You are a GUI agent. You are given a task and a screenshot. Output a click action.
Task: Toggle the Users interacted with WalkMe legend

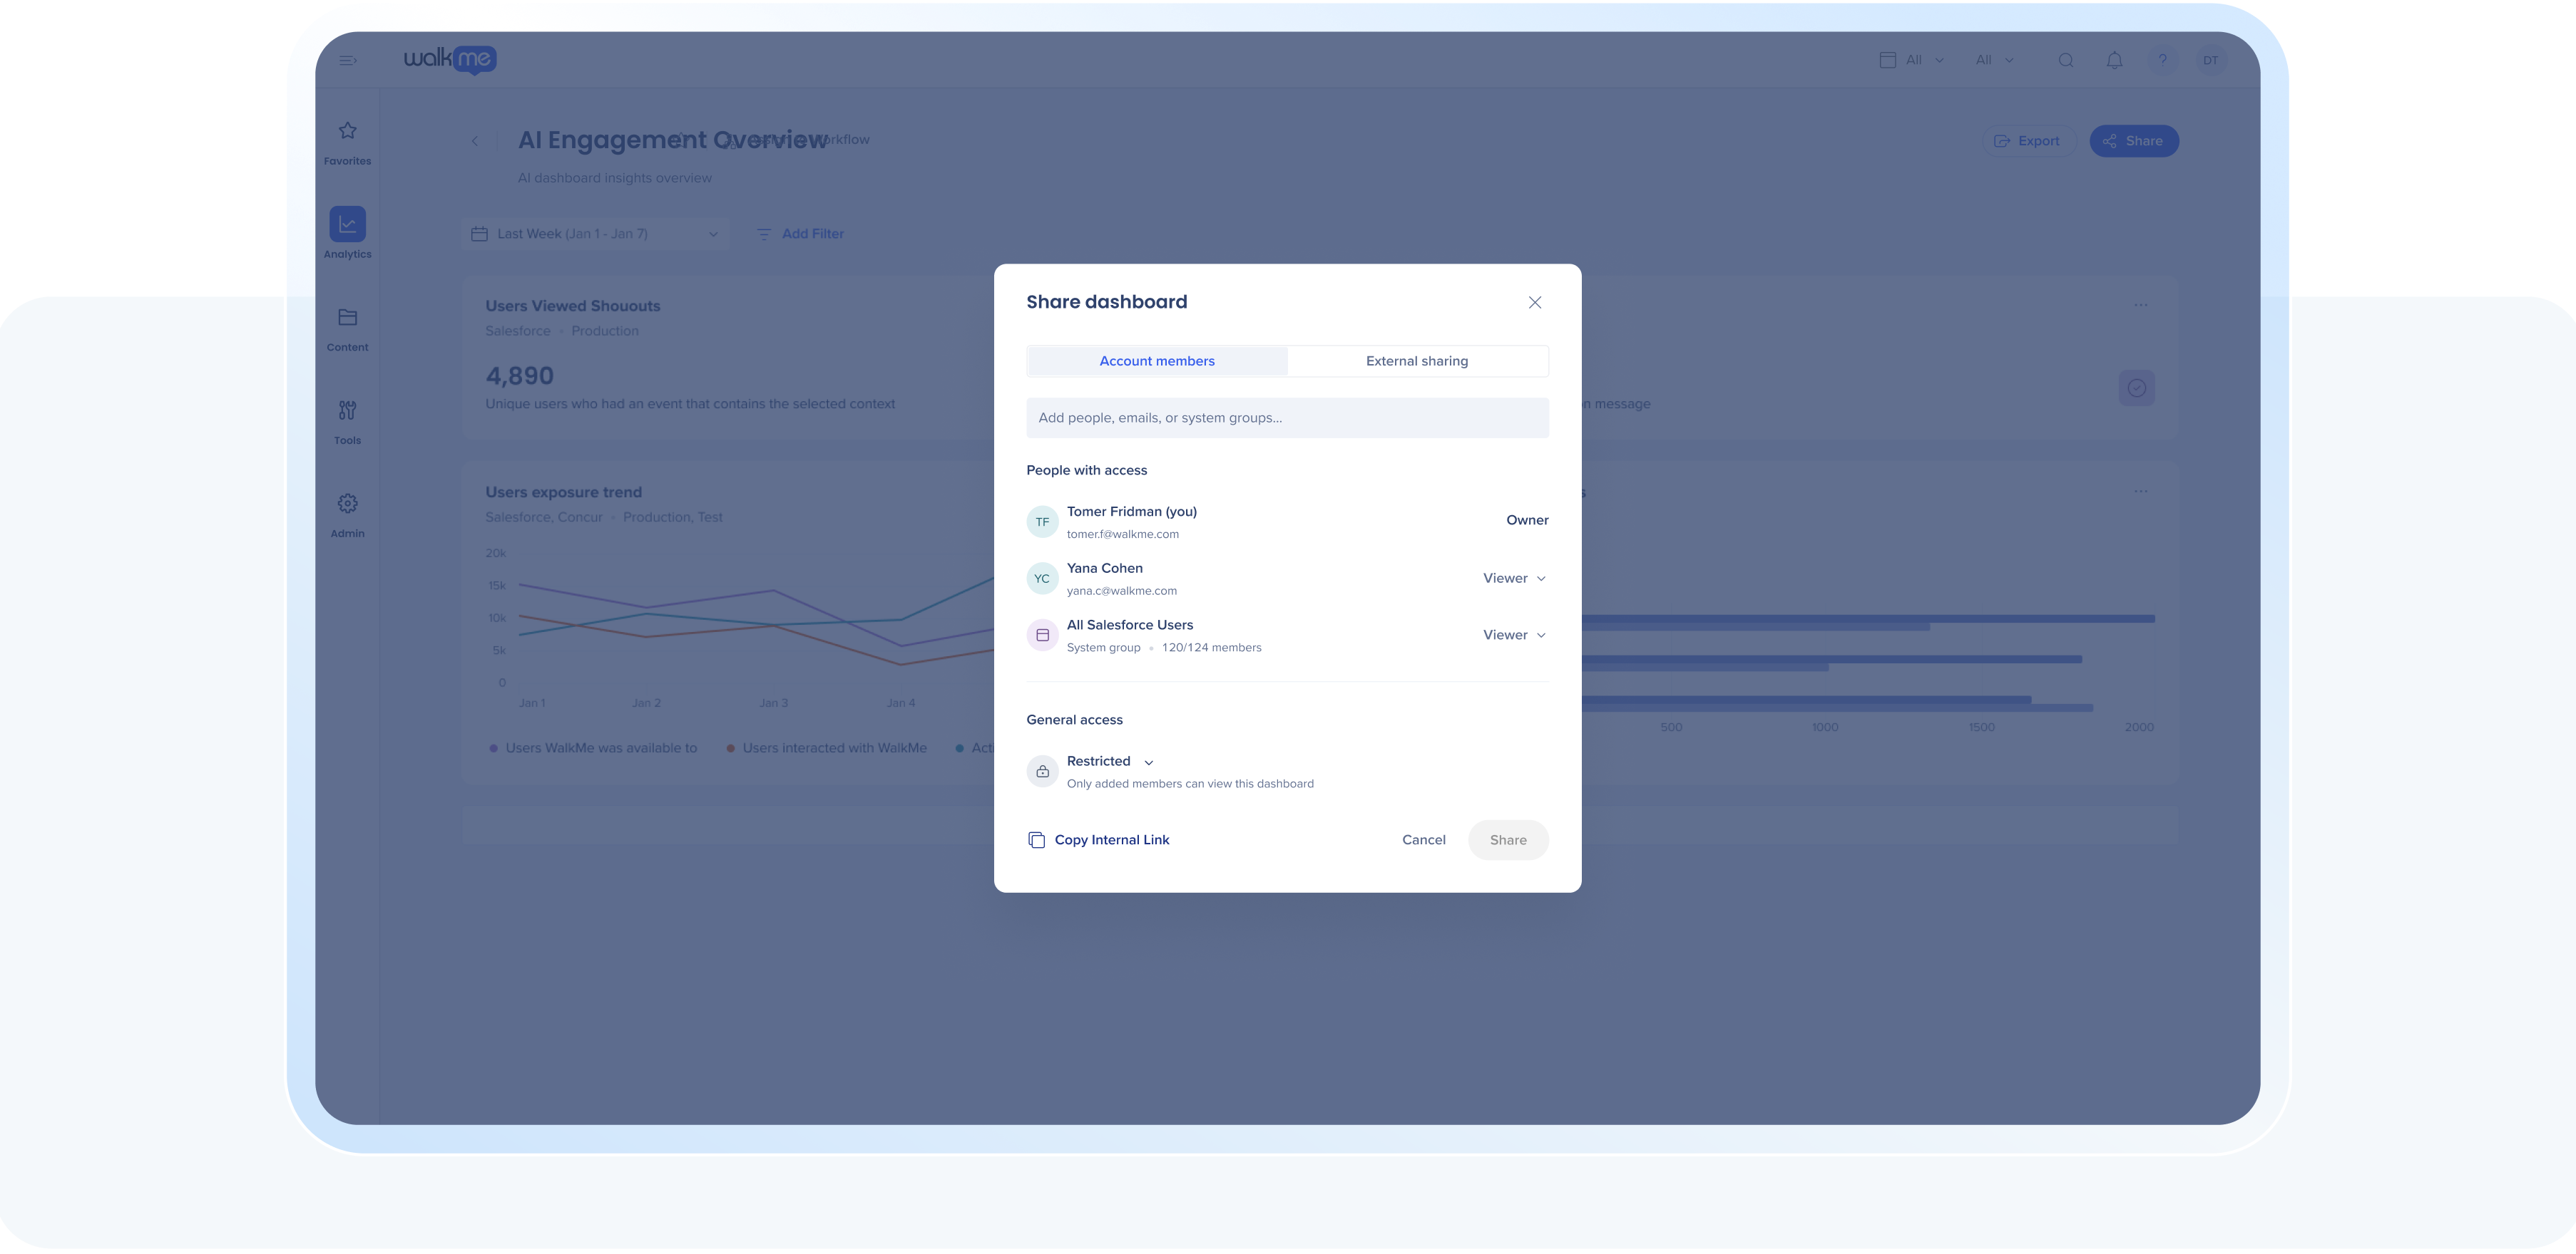point(826,748)
